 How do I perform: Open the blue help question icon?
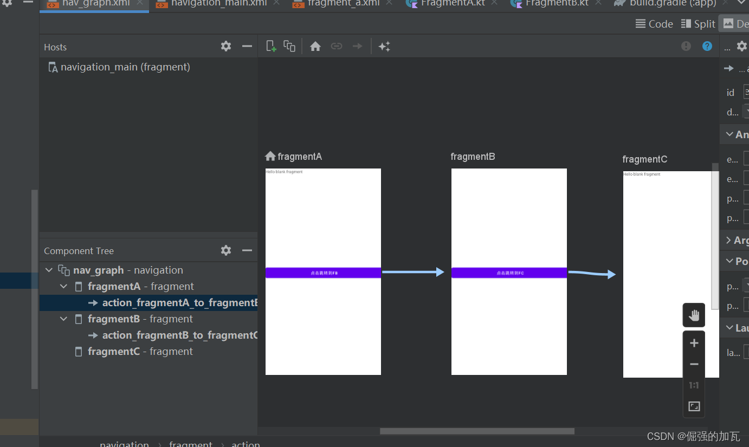pyautogui.click(x=707, y=46)
